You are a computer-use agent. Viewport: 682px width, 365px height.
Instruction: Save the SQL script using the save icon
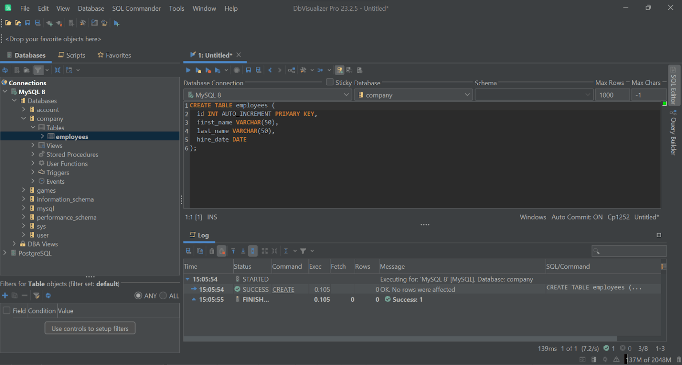248,70
